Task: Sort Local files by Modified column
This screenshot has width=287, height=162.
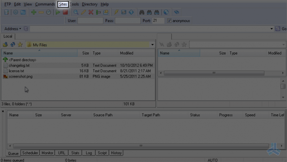Action: pos(136,53)
